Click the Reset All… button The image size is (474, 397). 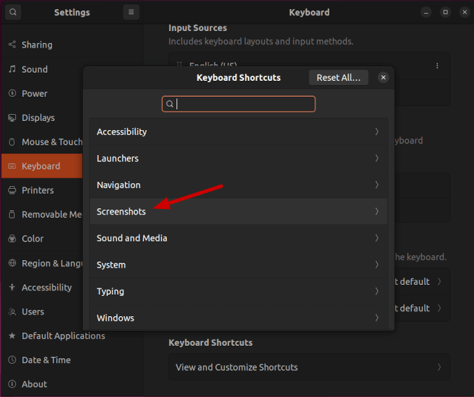coord(338,77)
